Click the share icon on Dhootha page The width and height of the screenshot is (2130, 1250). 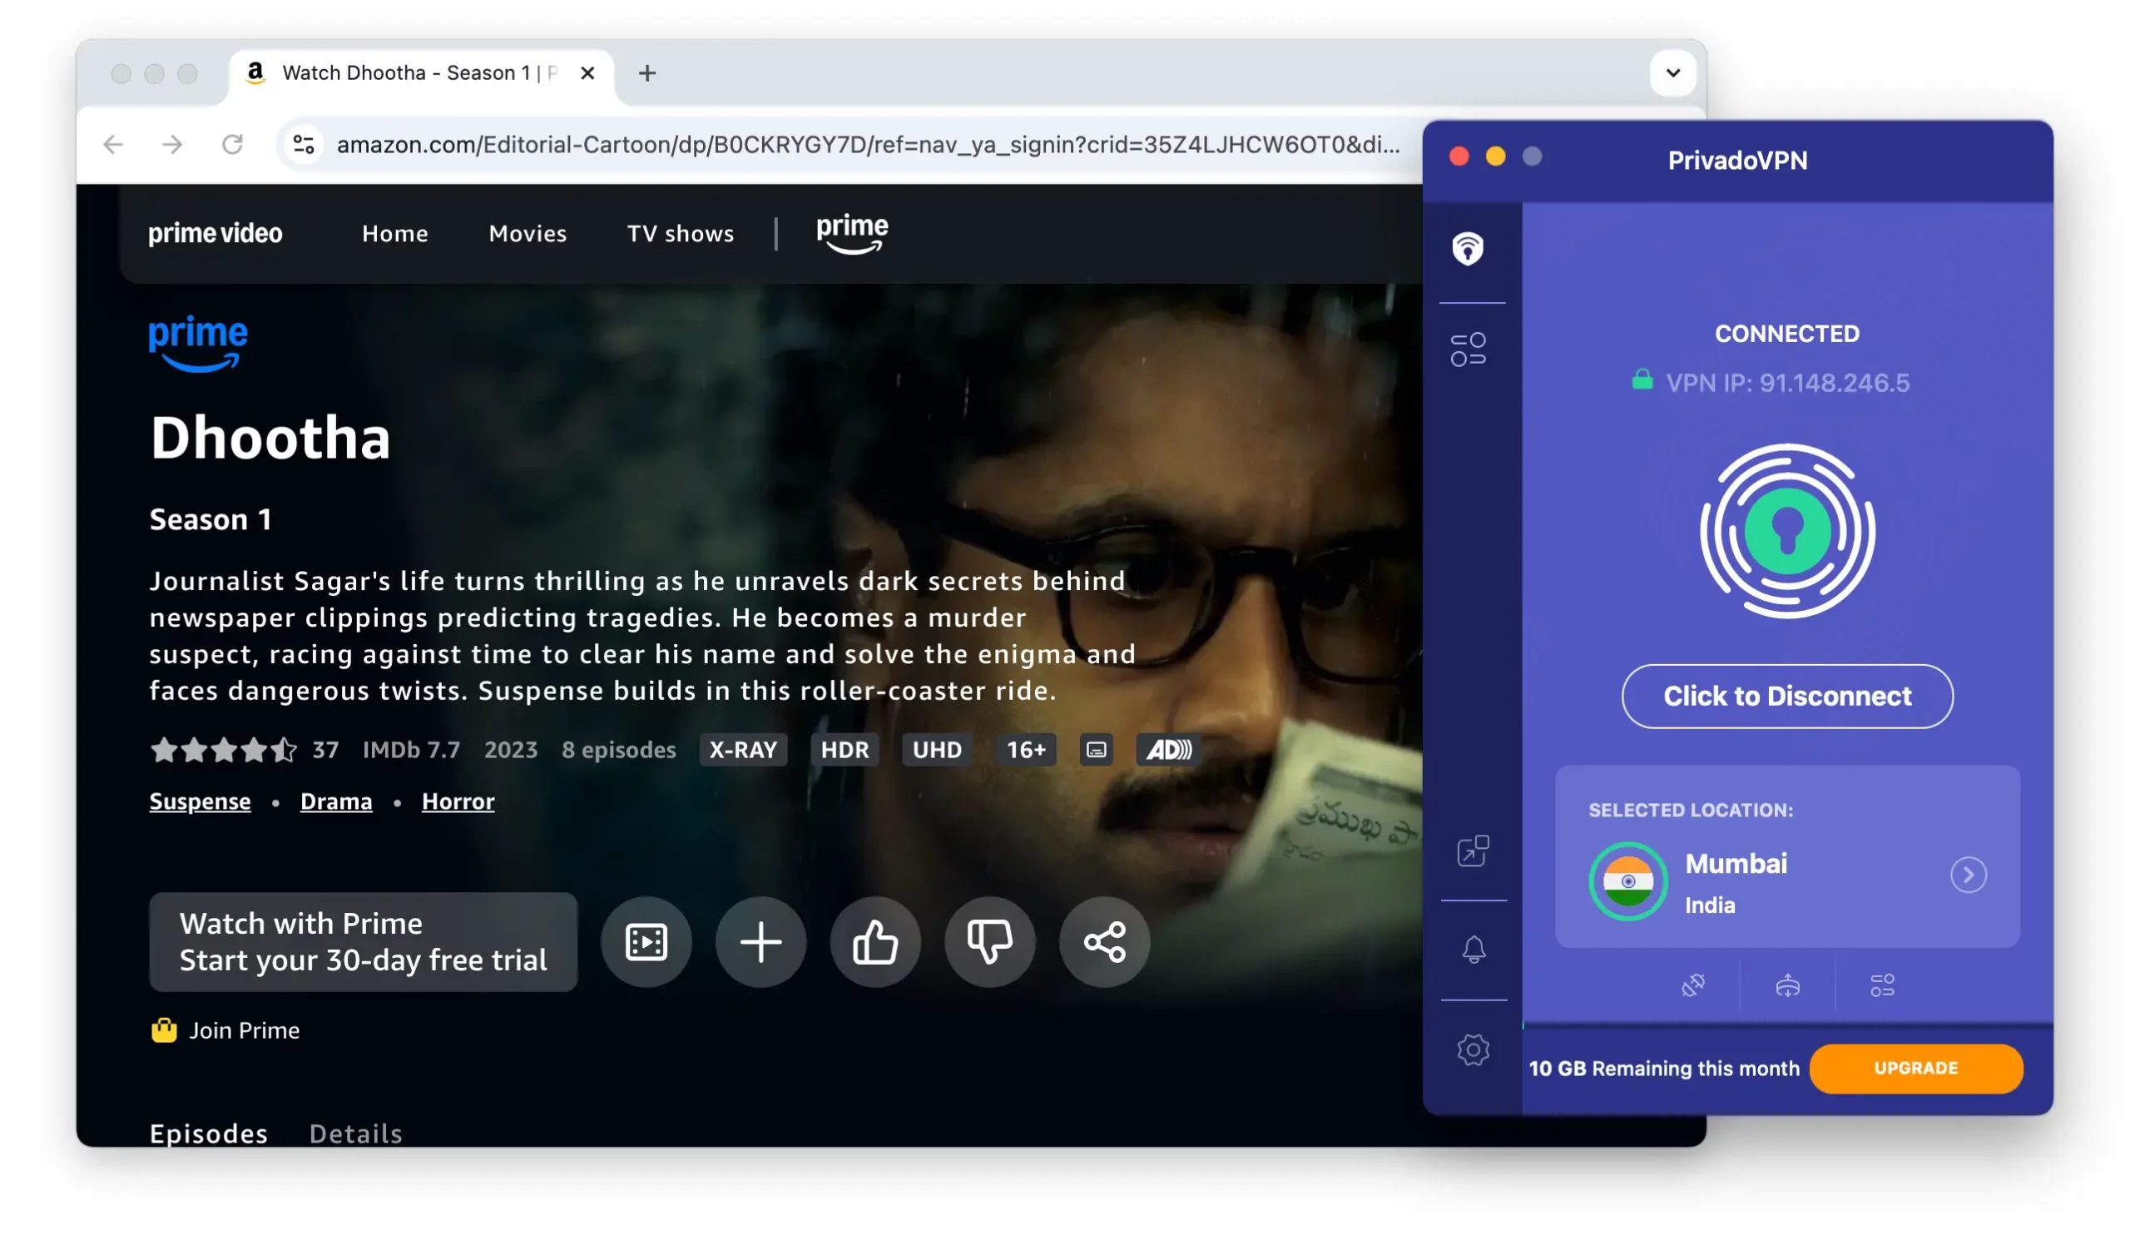pyautogui.click(x=1103, y=942)
